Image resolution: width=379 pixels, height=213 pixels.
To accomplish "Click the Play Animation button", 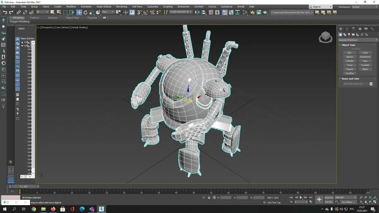I will pos(301,197).
